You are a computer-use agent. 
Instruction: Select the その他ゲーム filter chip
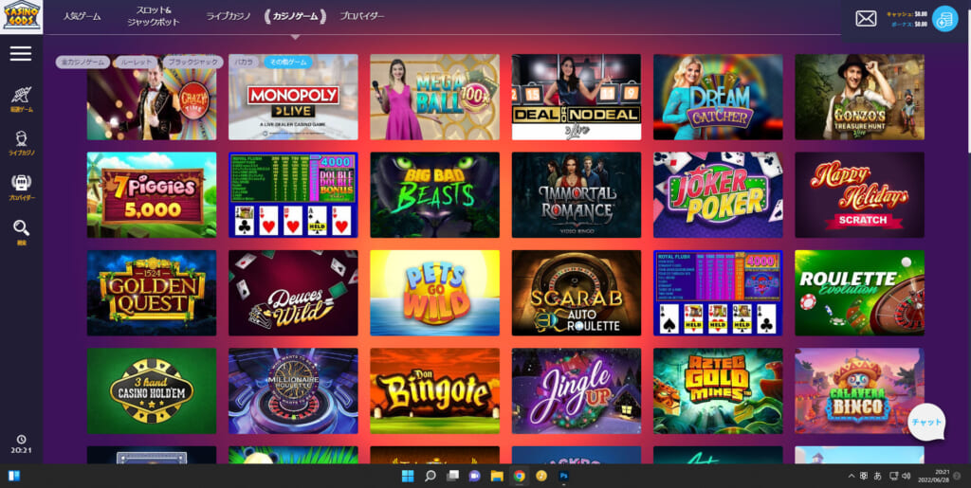[x=288, y=62]
